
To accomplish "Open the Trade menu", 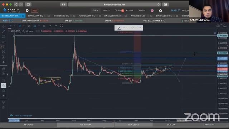I will pos(96,10).
